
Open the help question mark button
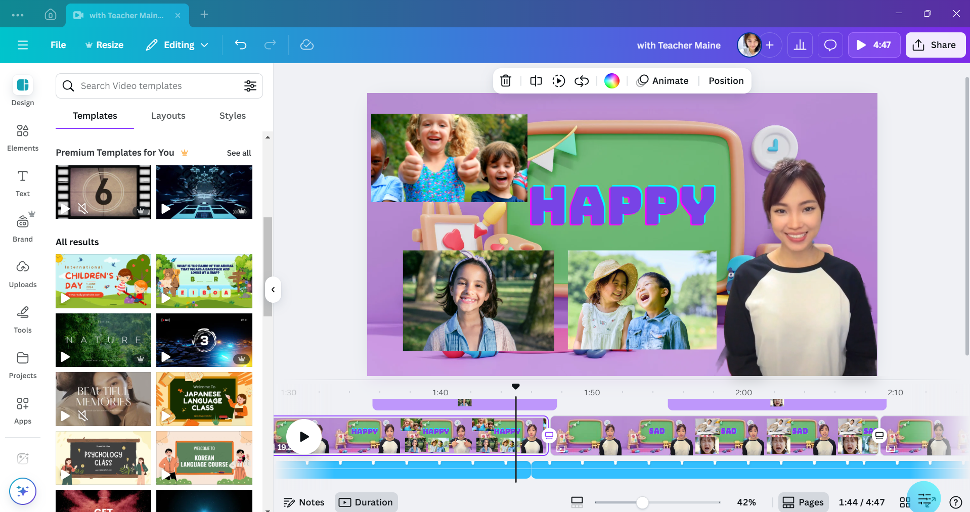coord(956,502)
